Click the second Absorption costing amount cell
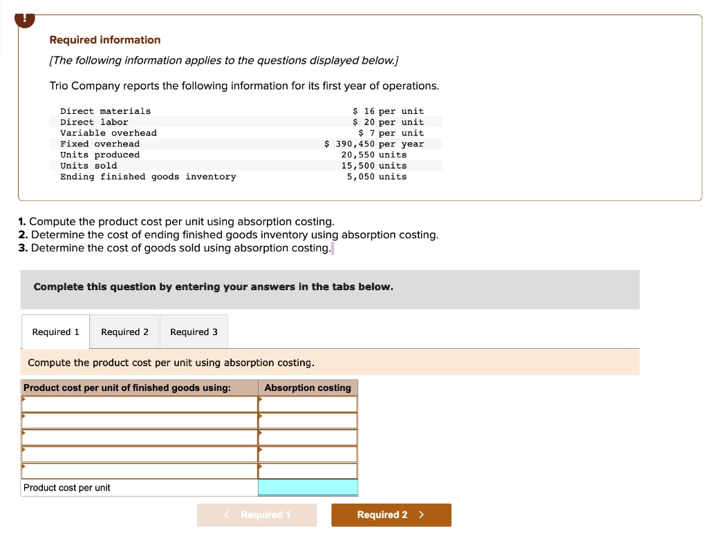Viewport: 708px width, 534px height. point(308,420)
